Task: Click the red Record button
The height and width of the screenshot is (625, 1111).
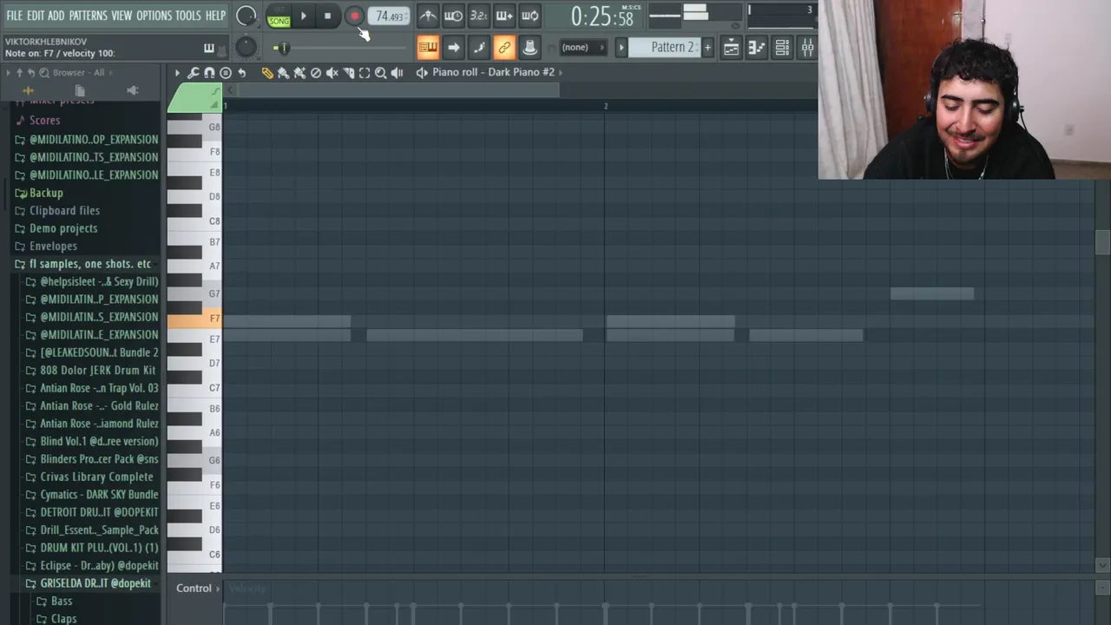Action: point(354,16)
